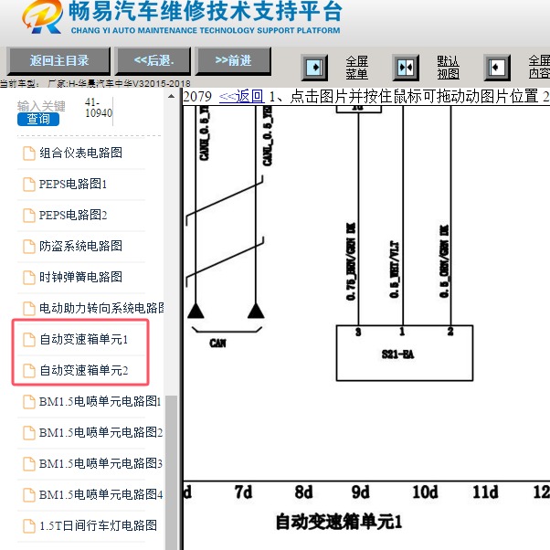This screenshot has width=550, height=550.
Task: Open 自动变速箱单元2
Action: point(83,370)
